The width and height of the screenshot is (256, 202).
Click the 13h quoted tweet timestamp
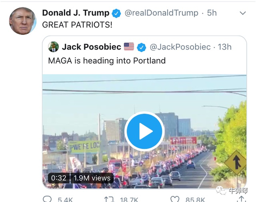pos(224,47)
